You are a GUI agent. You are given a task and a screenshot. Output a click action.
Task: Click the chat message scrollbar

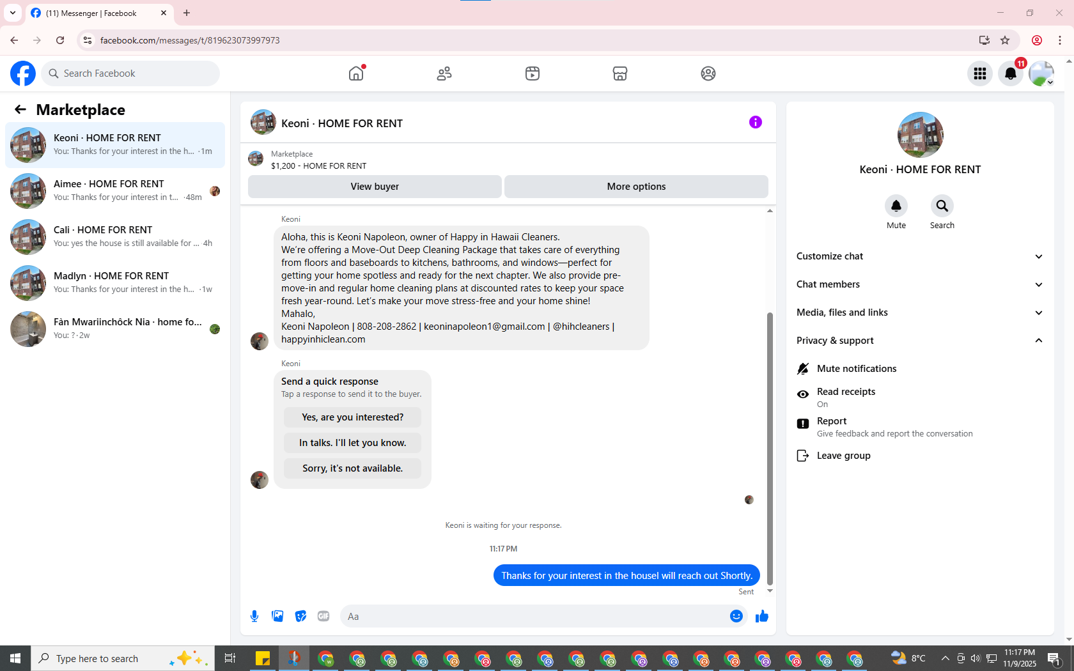[770, 447]
